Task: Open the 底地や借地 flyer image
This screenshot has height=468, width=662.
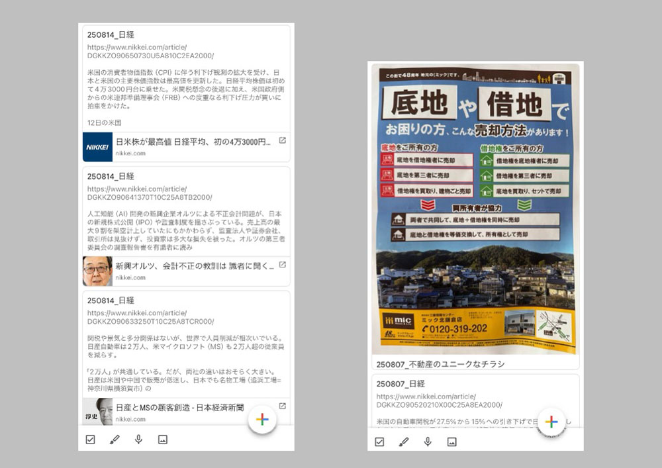Action: click(475, 210)
